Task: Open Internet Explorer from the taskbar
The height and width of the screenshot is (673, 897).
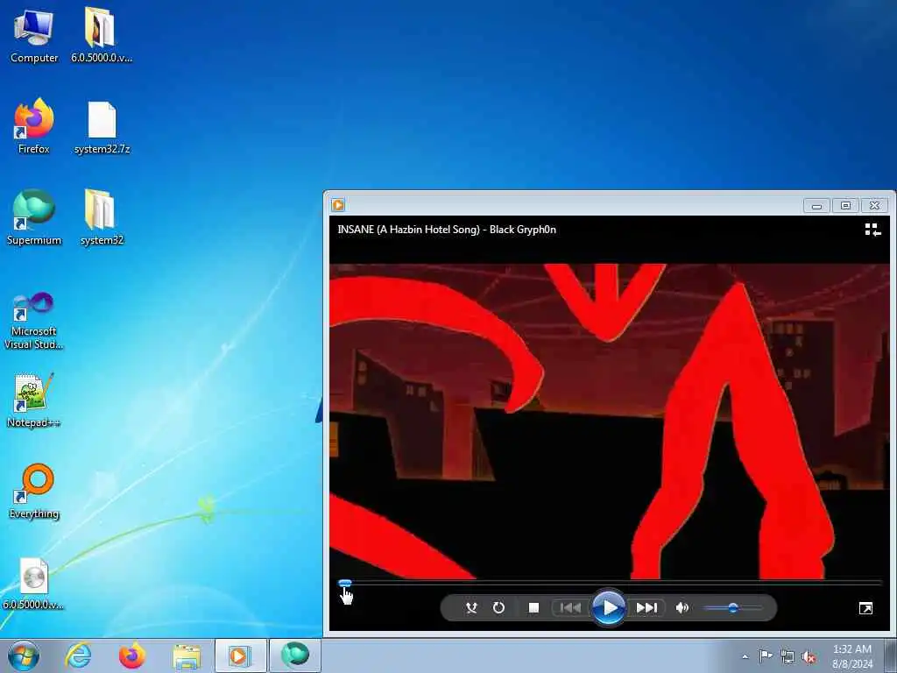Action: click(x=78, y=655)
